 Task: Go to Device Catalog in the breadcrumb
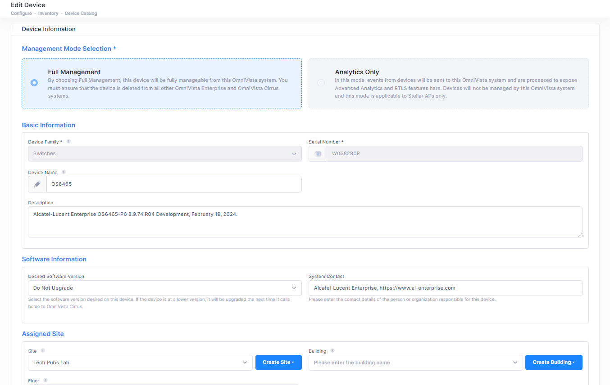[x=81, y=13]
